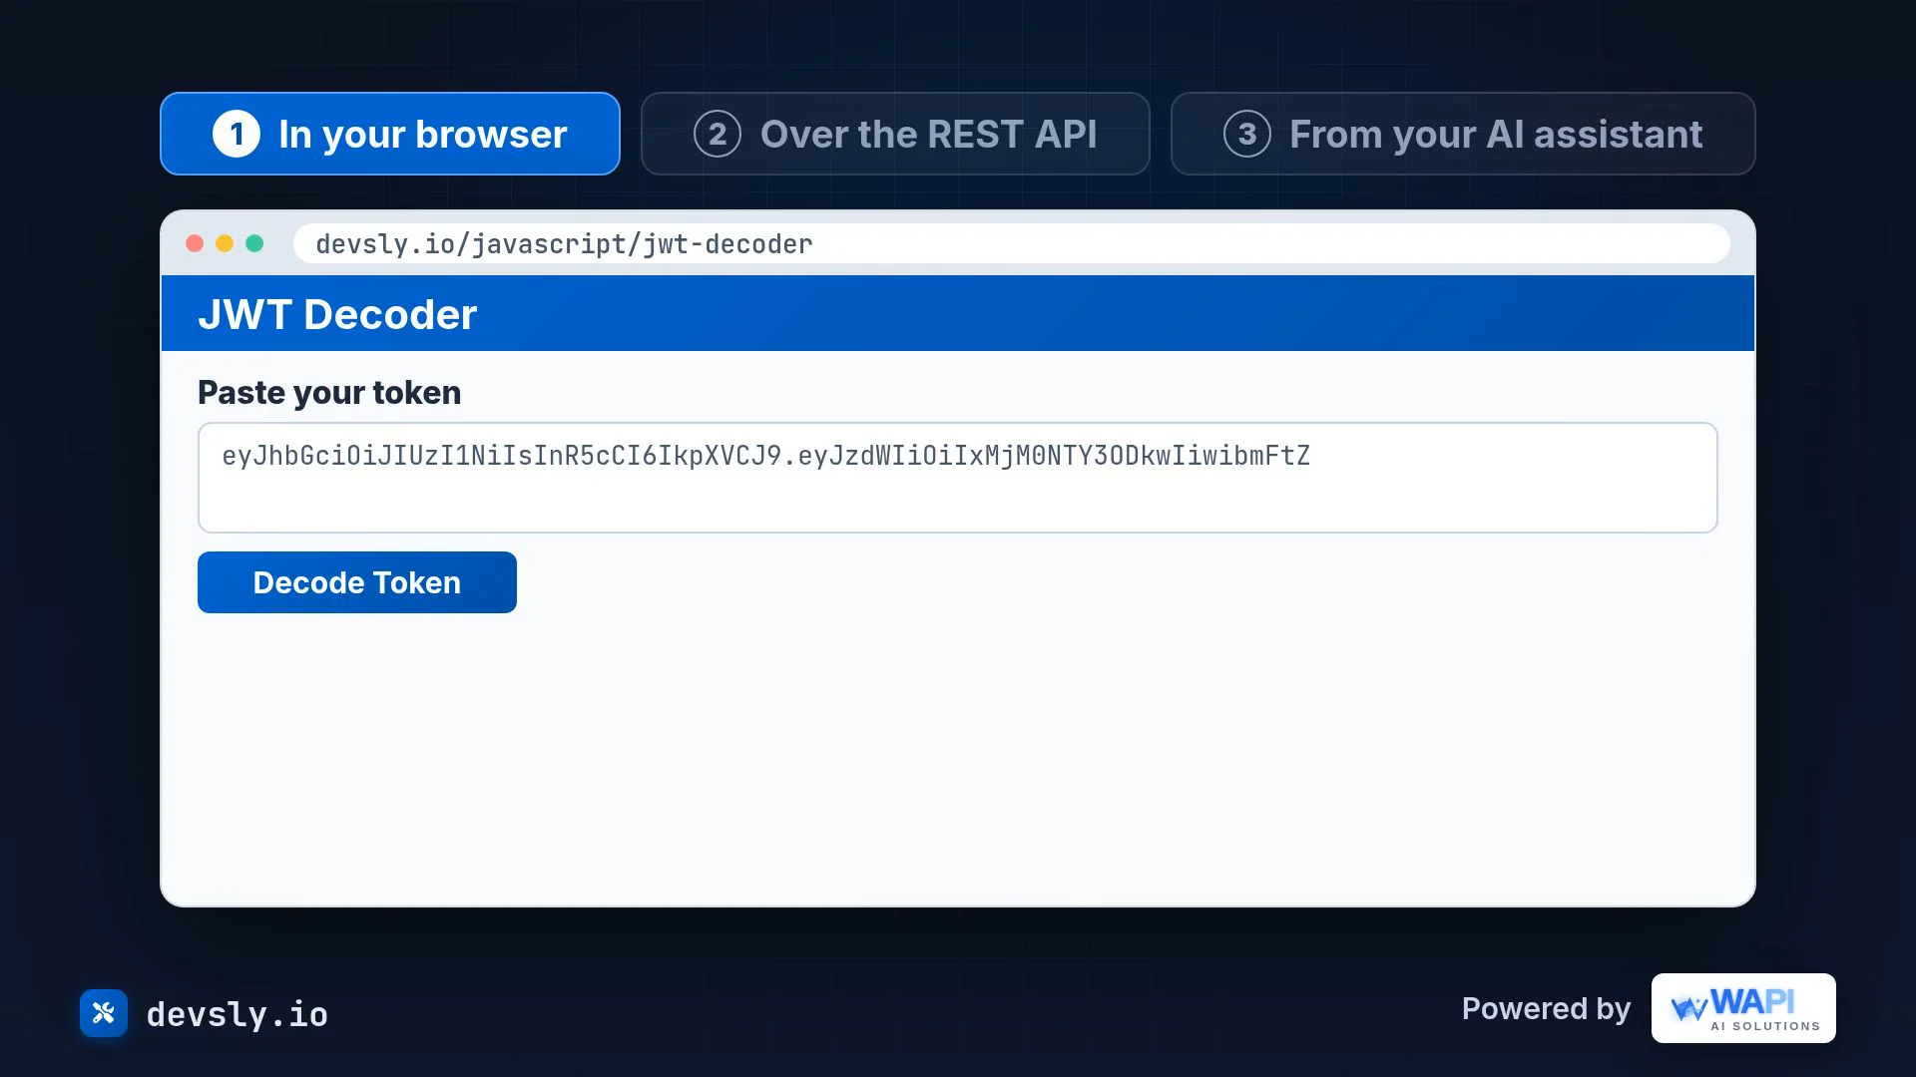Click the browser address bar URL
The width and height of the screenshot is (1916, 1077).
click(x=1012, y=243)
